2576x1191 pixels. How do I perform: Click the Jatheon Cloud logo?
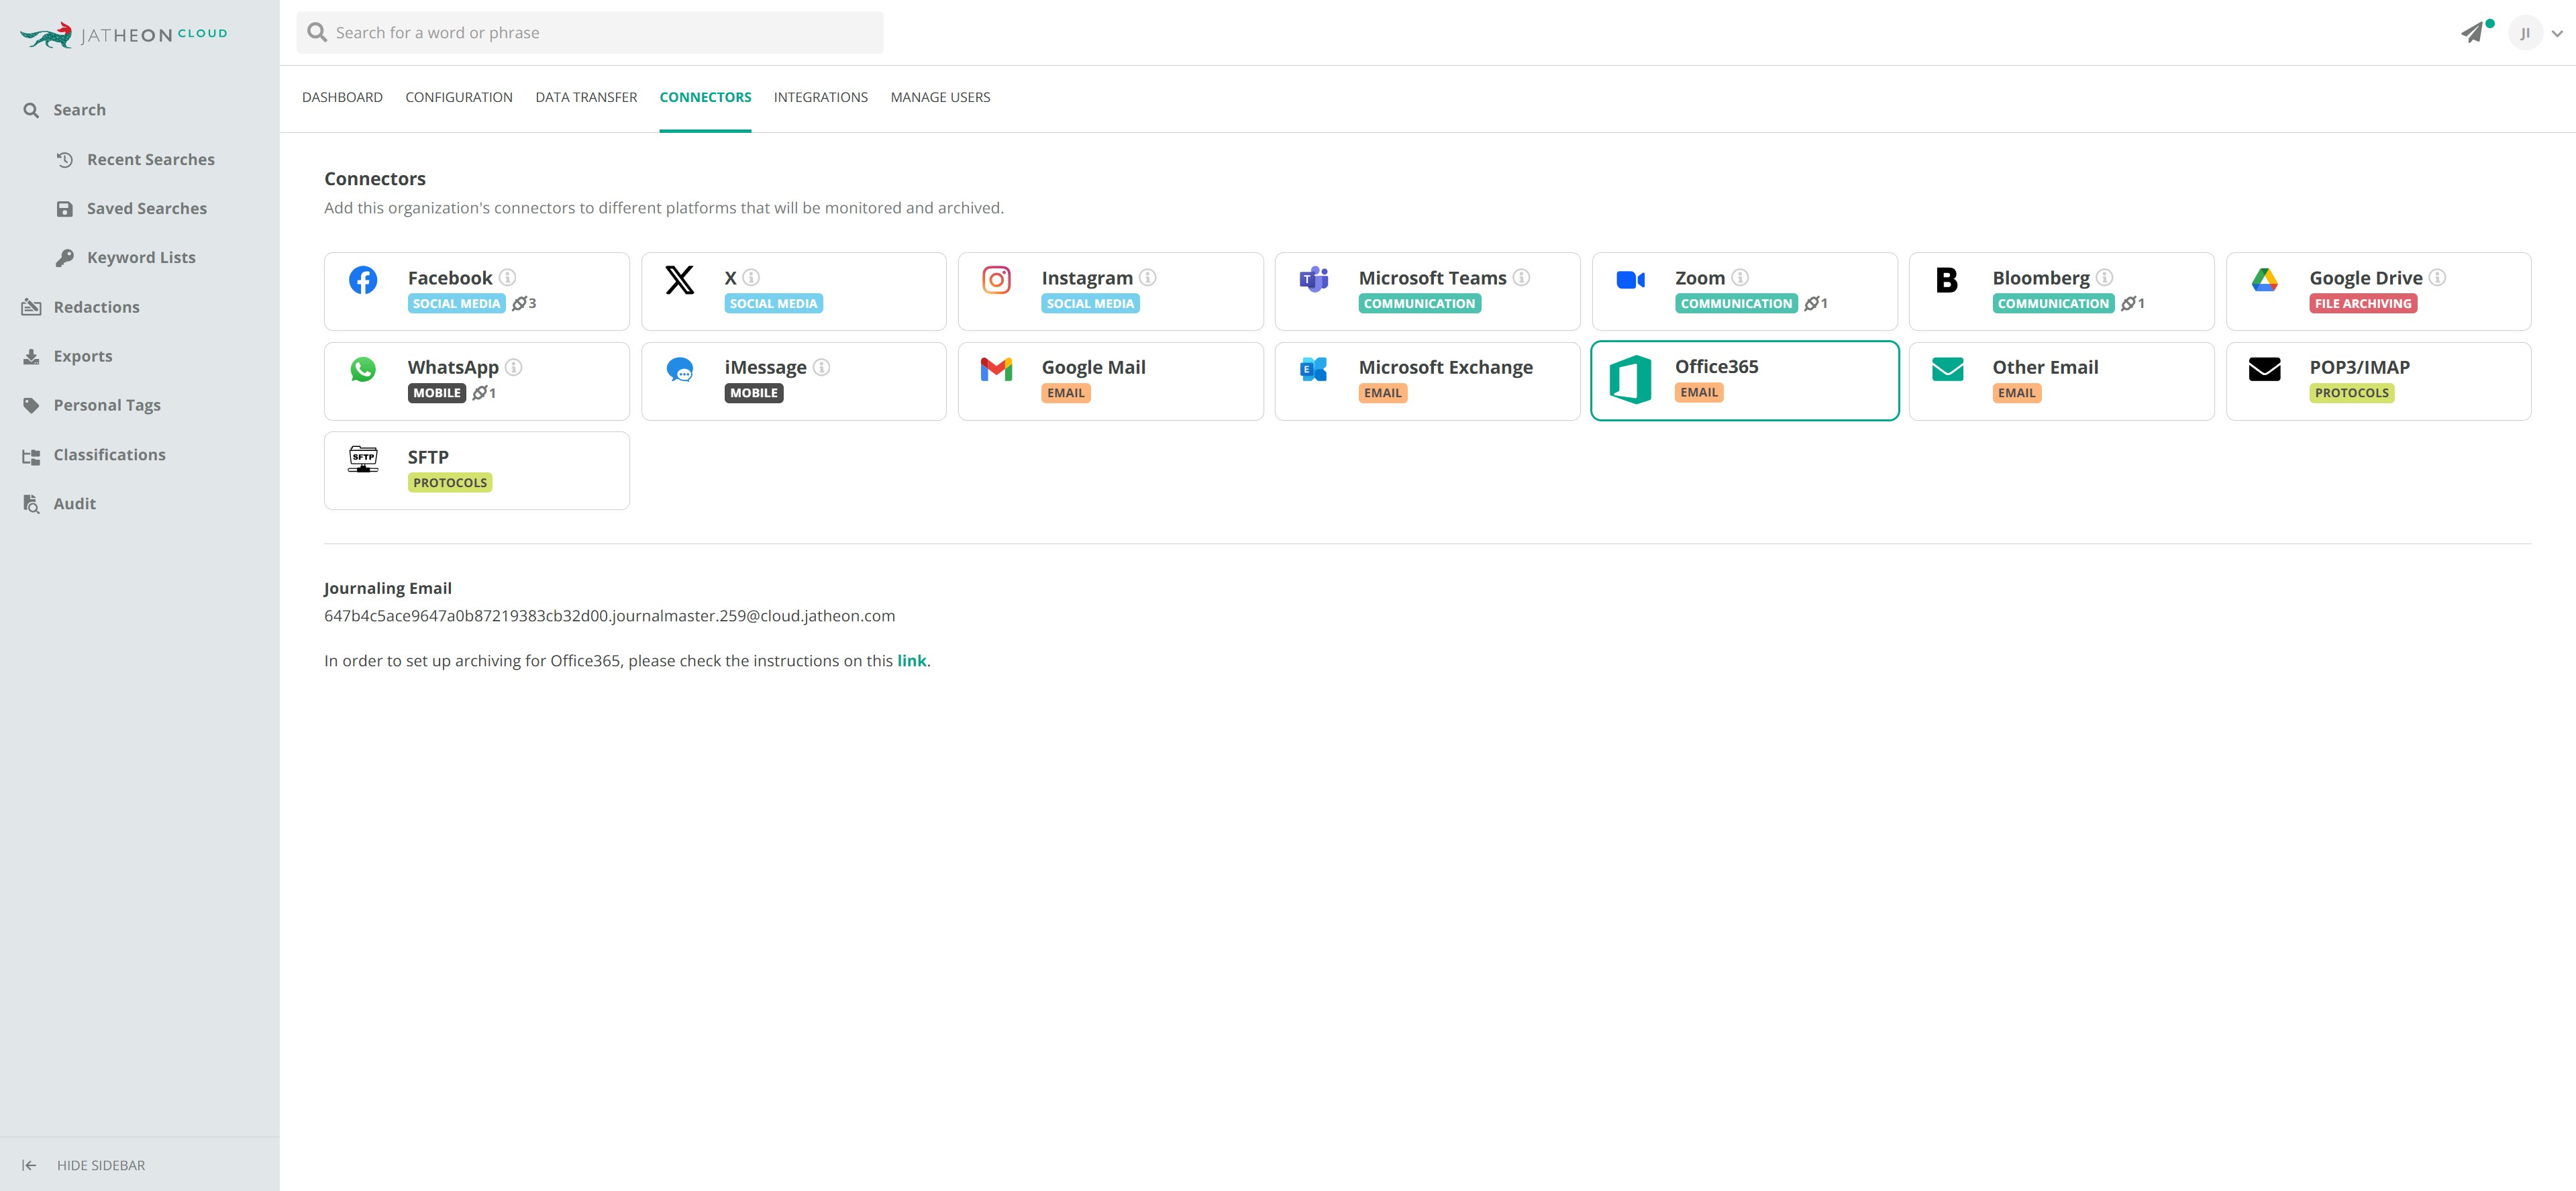pyautogui.click(x=124, y=35)
